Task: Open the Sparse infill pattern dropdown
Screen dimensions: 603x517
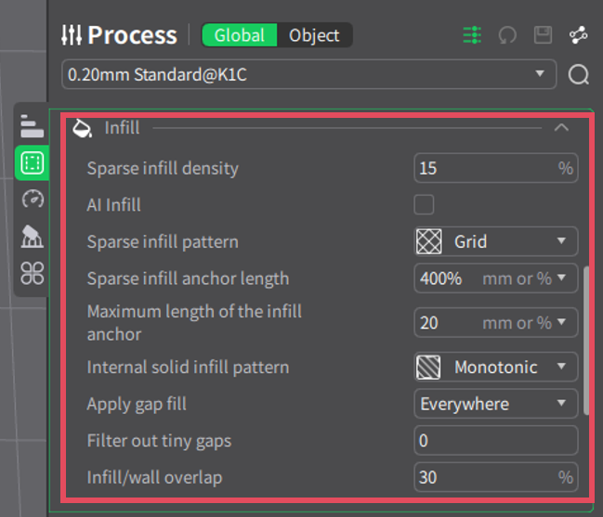Action: click(x=495, y=241)
